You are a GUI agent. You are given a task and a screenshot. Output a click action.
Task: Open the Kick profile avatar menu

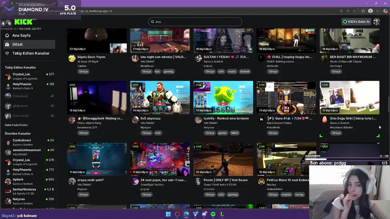[x=377, y=22]
